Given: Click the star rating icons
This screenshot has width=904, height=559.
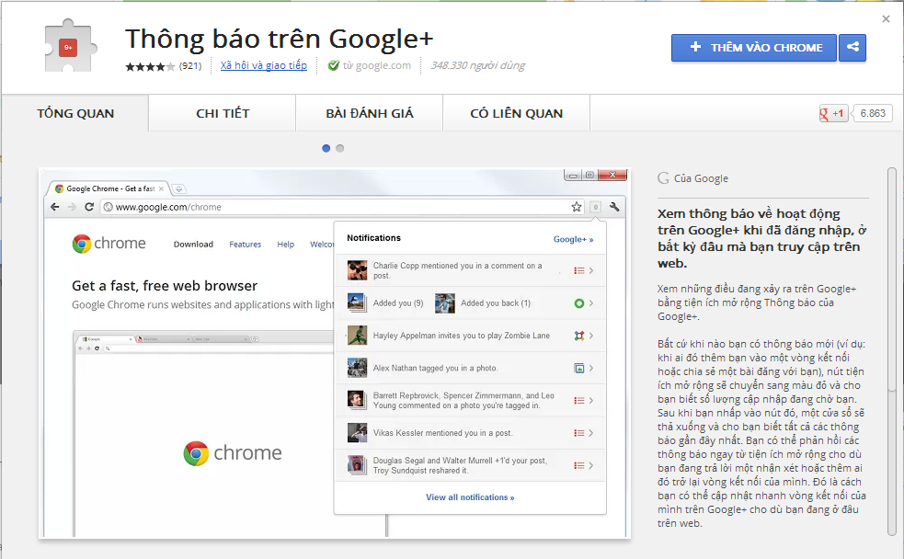Looking at the screenshot, I should pyautogui.click(x=150, y=66).
